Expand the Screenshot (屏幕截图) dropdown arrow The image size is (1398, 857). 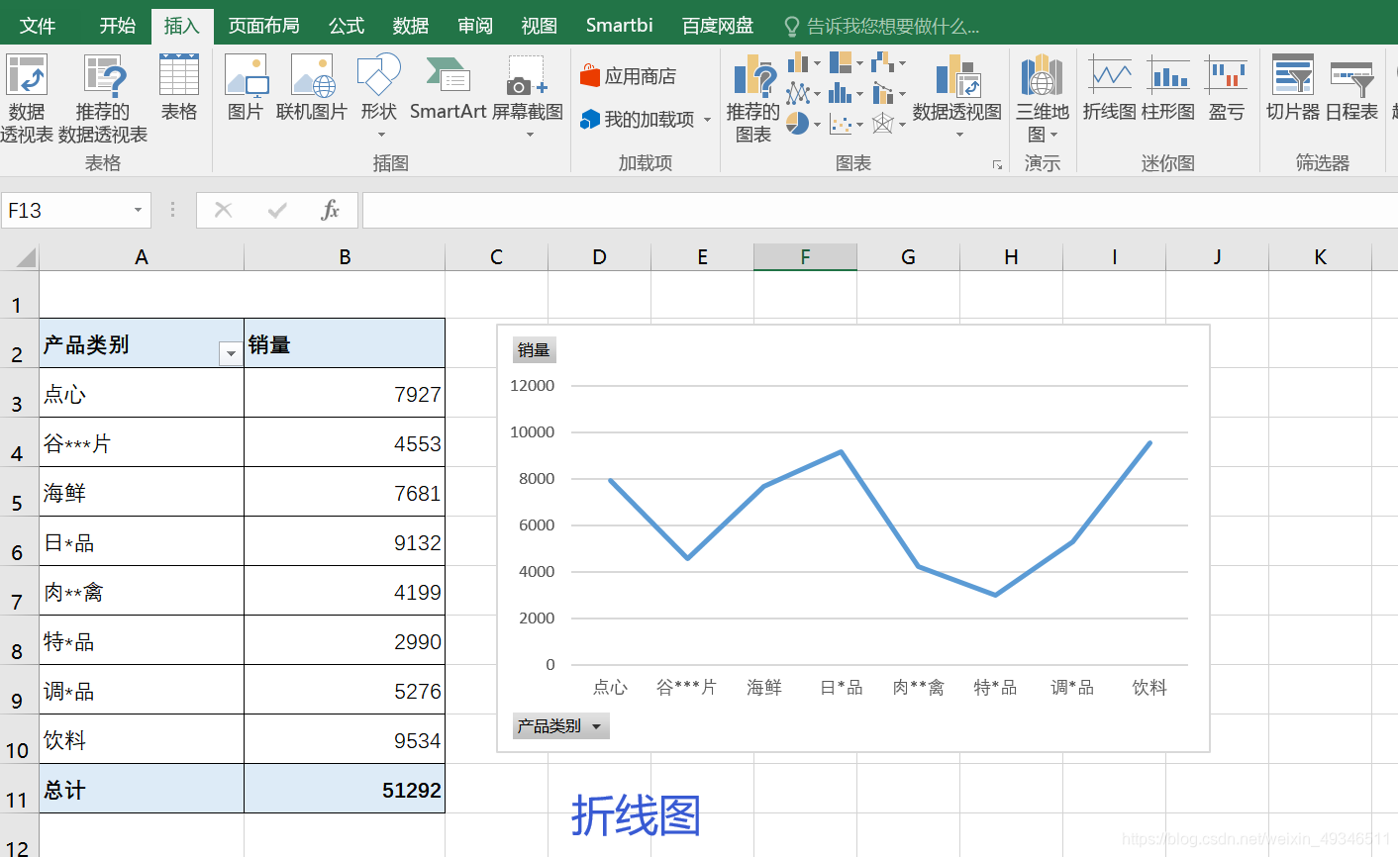(x=529, y=135)
